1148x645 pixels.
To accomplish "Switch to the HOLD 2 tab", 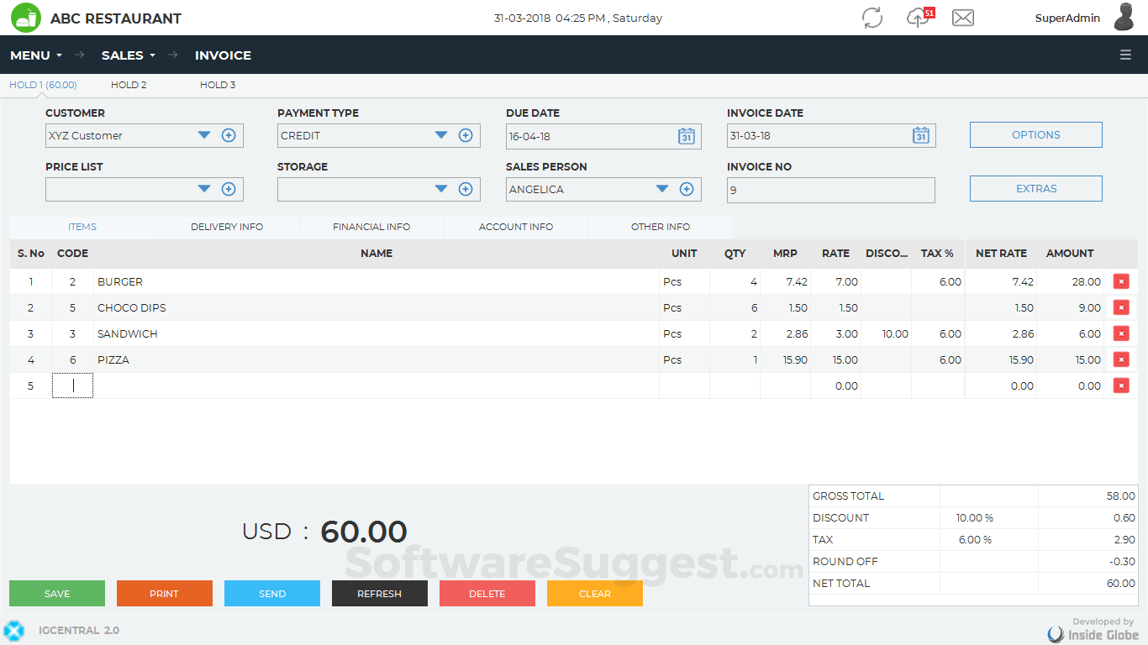I will pos(129,84).
